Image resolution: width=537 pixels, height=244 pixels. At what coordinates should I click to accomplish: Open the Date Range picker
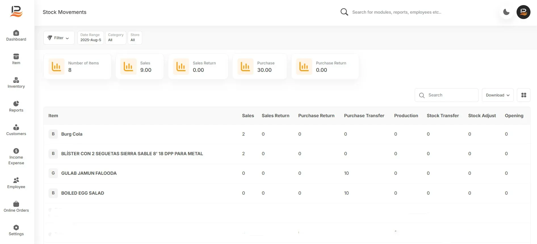coord(91,38)
